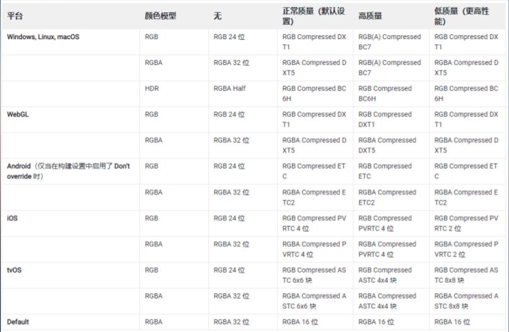Select the RGB Compressed ASTC 6x6 块 cell
This screenshot has width=509, height=332.
[x=313, y=275]
